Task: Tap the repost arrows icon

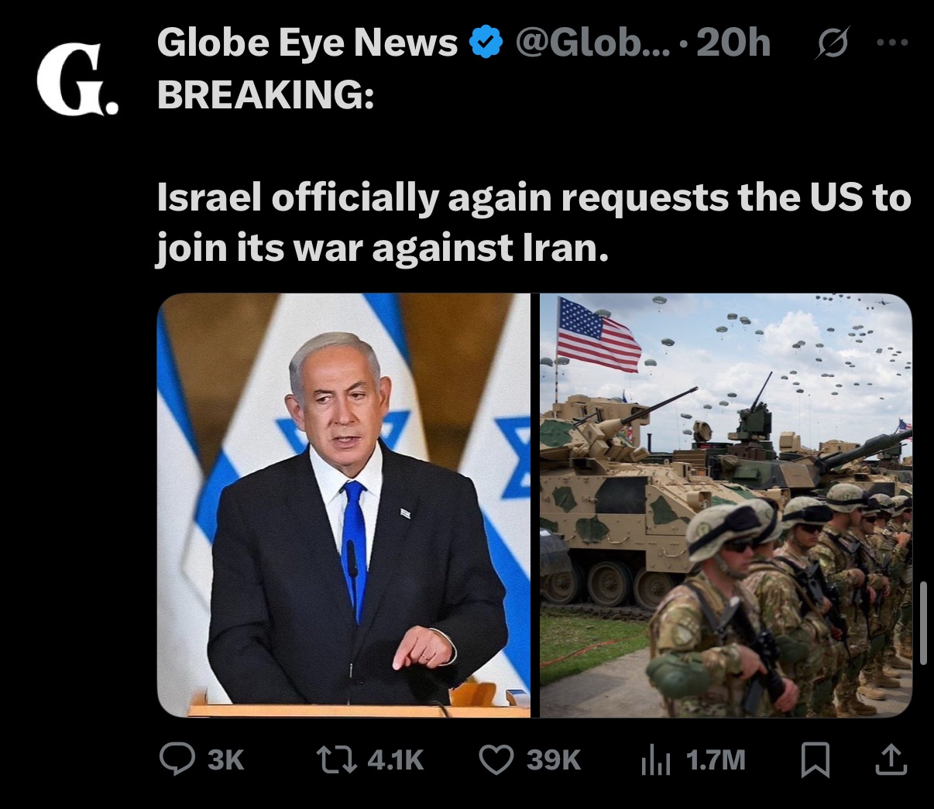Action: (335, 759)
